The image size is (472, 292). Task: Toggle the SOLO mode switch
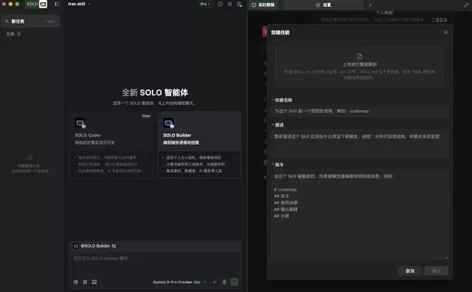37,4
